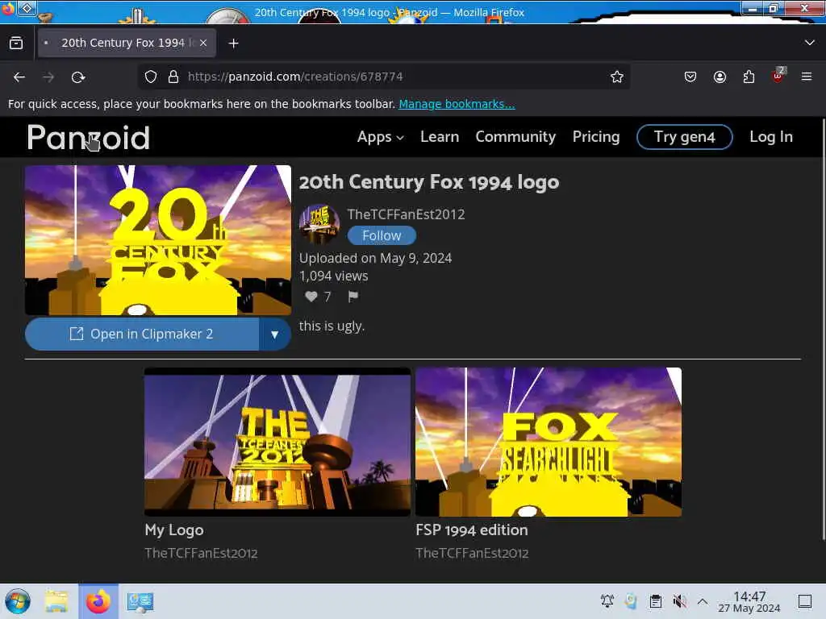The height and width of the screenshot is (619, 826).
Task: Reload the page with the refresh icon
Action: coord(78,77)
